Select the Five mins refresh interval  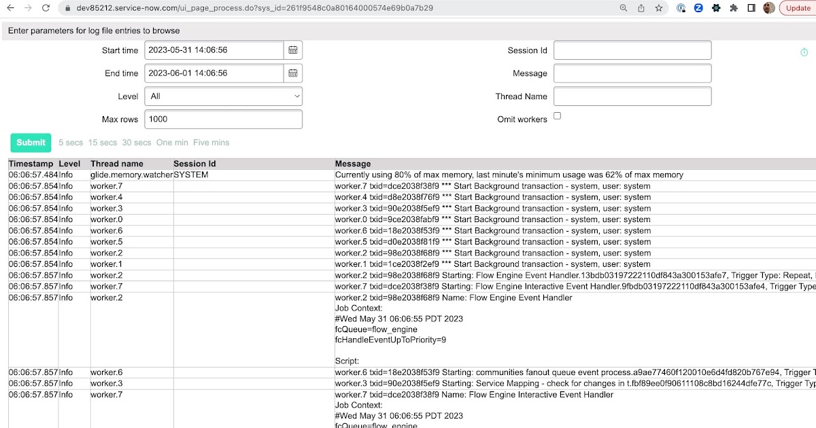211,143
